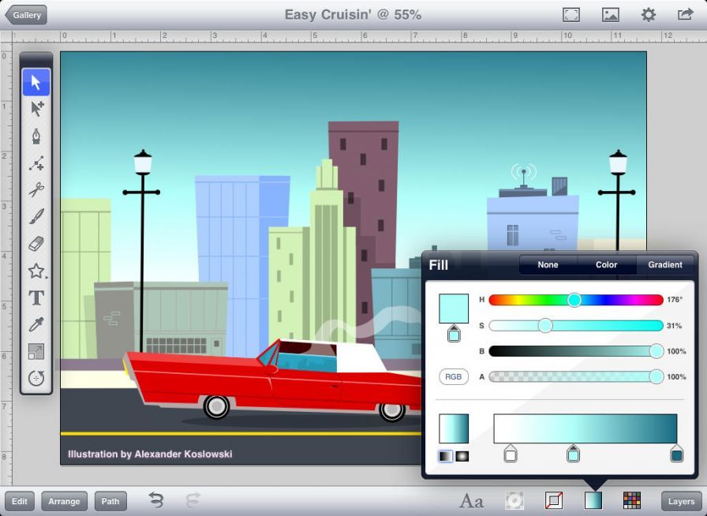
Task: Open the stroke settings icon
Action: (x=554, y=500)
